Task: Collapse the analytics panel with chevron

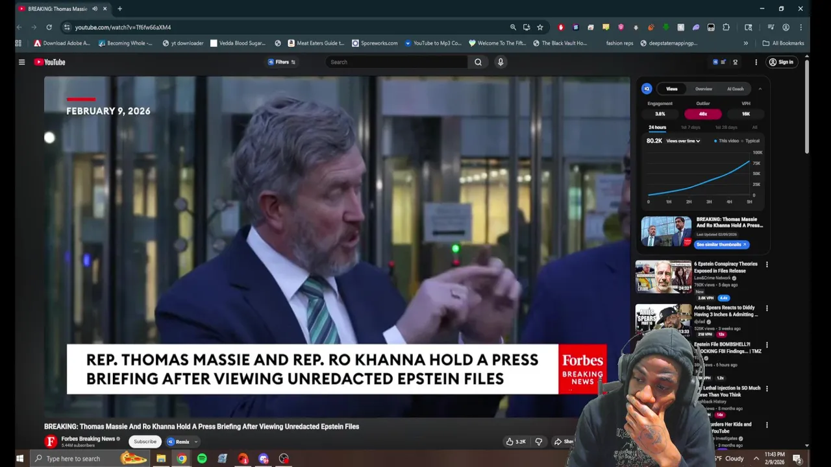Action: [760, 89]
